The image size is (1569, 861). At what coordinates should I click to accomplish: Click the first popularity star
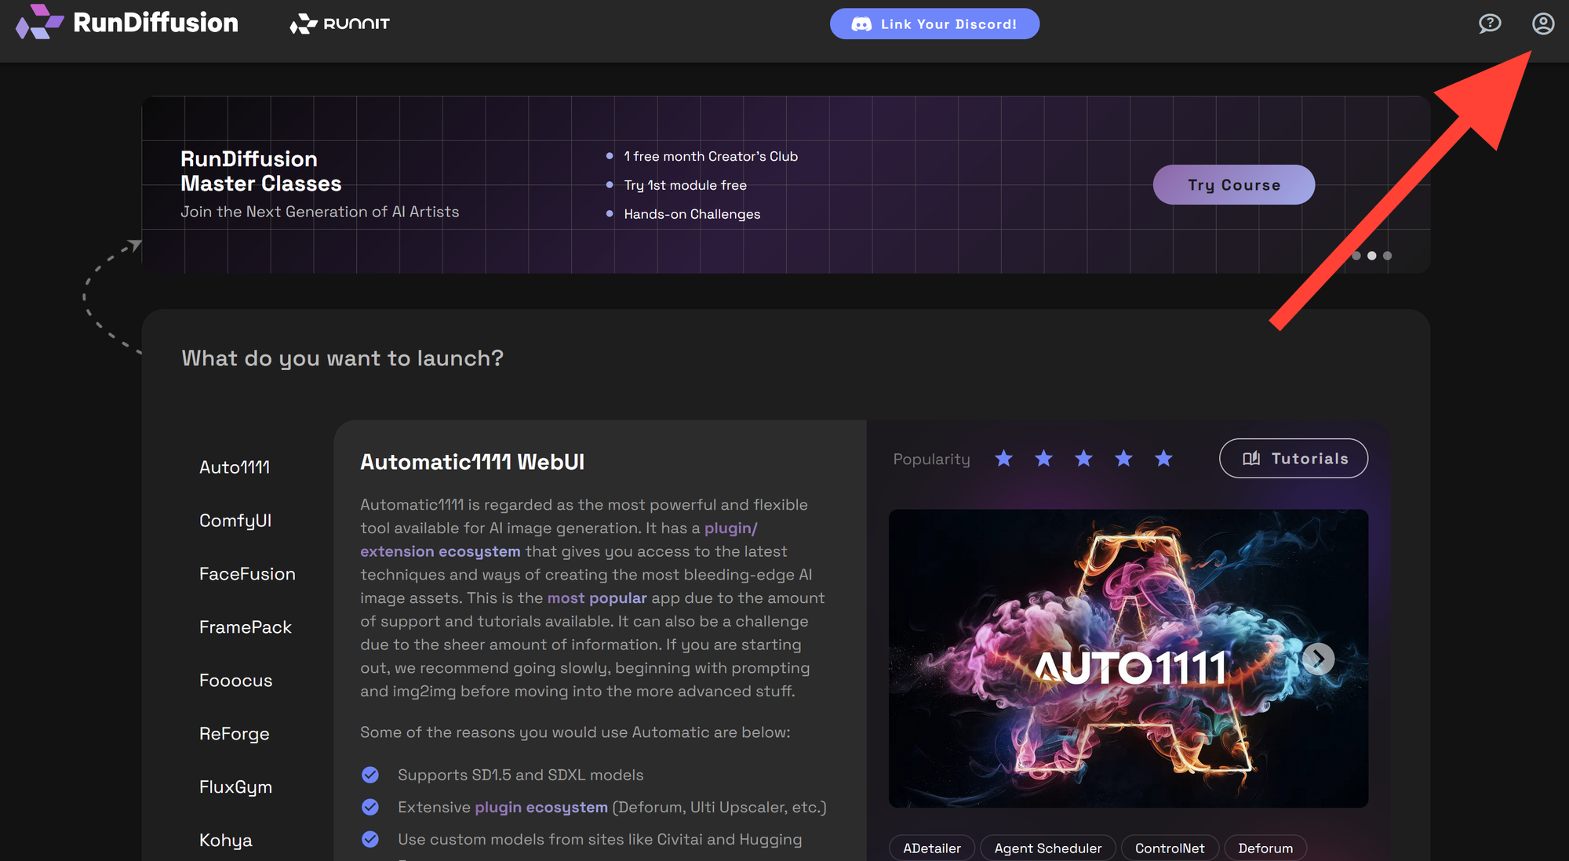[x=1003, y=458]
